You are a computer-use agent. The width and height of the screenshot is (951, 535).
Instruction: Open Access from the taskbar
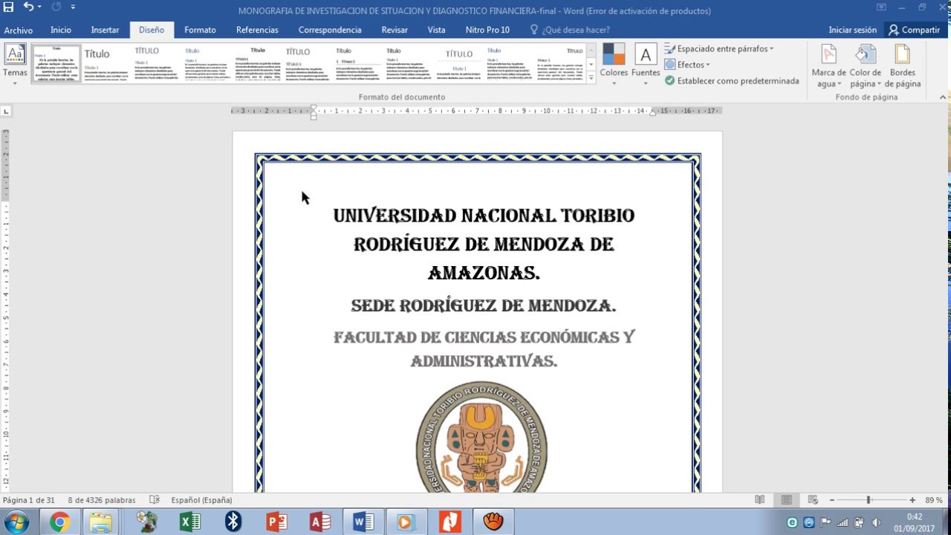pyautogui.click(x=320, y=522)
